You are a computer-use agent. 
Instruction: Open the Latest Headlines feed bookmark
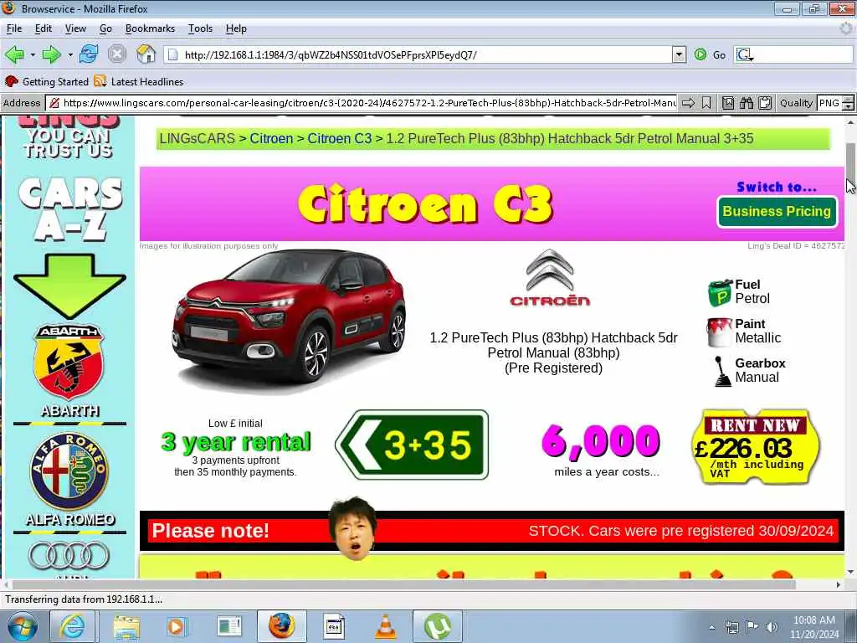(138, 81)
